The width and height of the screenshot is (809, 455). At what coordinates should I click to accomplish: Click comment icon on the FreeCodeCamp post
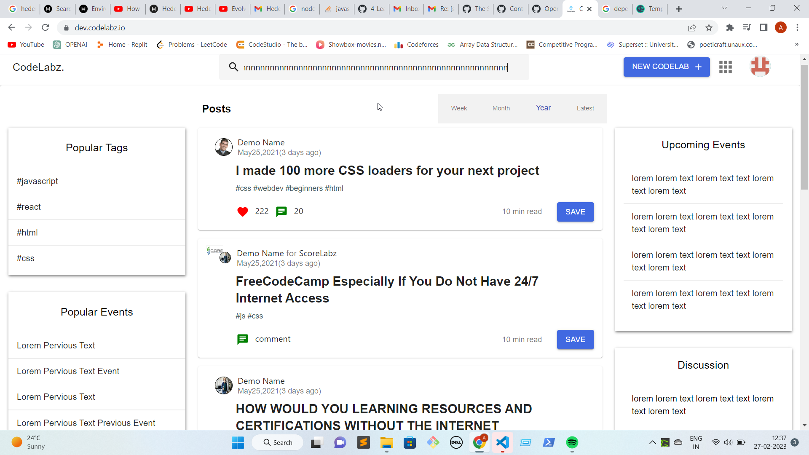pos(243,339)
